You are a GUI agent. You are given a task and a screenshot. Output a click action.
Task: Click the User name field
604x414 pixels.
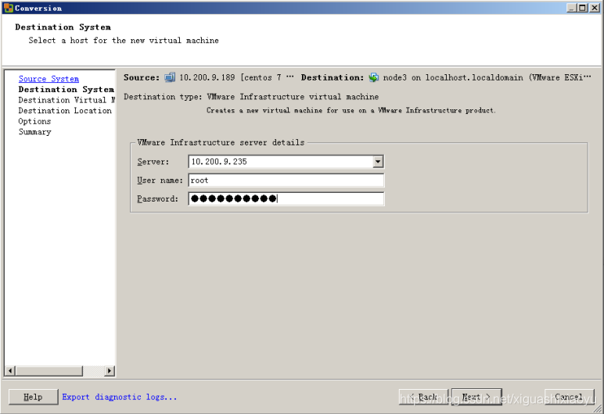coord(286,180)
